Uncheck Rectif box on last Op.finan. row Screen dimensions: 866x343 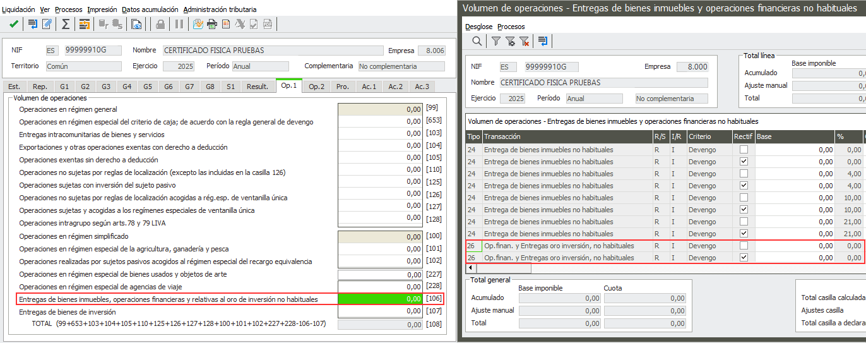click(x=744, y=258)
